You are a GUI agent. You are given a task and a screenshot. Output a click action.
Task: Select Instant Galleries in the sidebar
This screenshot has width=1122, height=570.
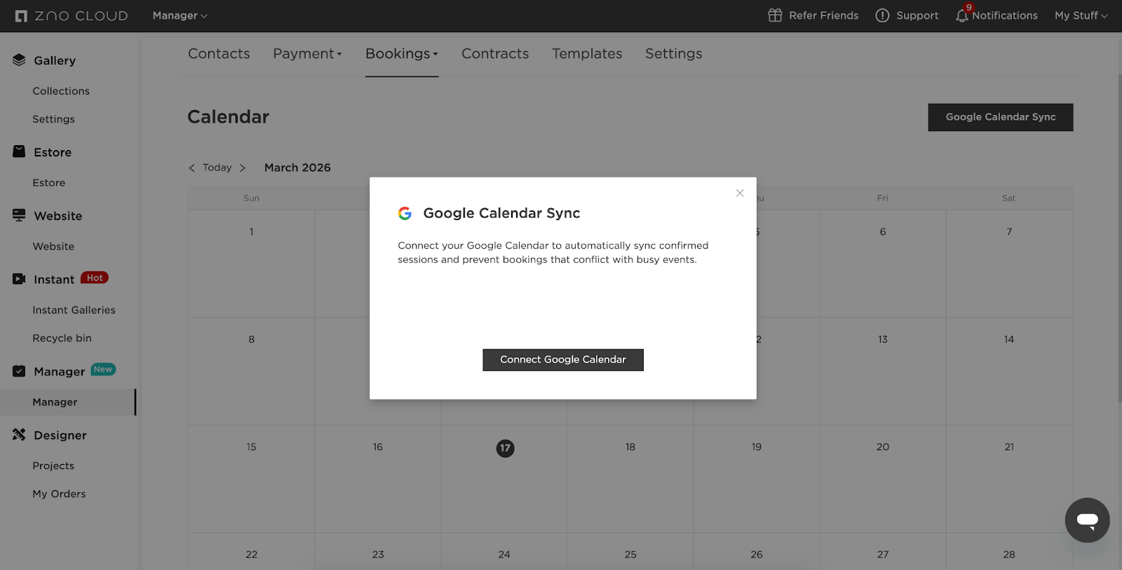[x=74, y=310]
